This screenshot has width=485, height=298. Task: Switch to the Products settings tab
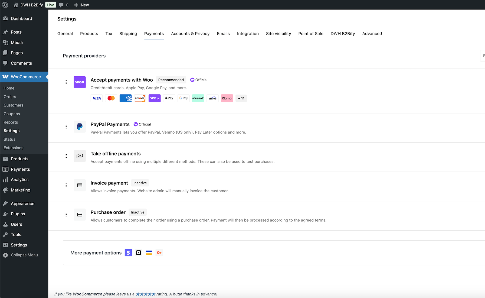tap(89, 34)
